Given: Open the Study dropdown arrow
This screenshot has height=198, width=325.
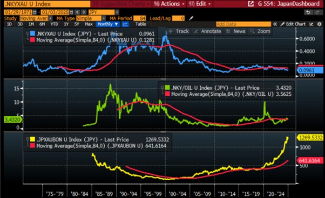Looking at the screenshot, I should click(x=50, y=18).
